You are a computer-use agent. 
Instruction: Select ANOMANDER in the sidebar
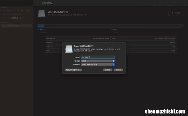16,26
